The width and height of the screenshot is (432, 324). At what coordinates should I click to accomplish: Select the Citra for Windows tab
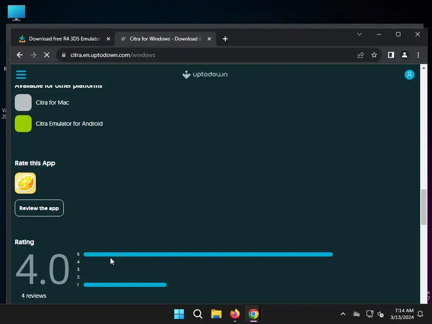(165, 39)
